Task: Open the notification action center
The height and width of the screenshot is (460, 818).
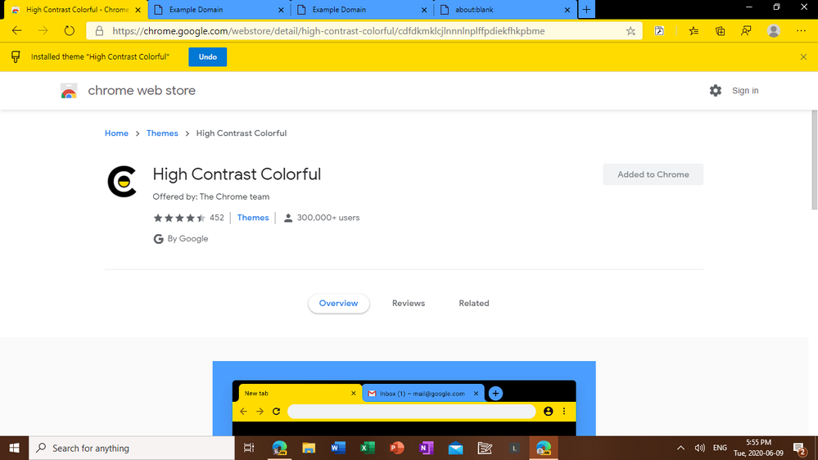Action: (800, 448)
